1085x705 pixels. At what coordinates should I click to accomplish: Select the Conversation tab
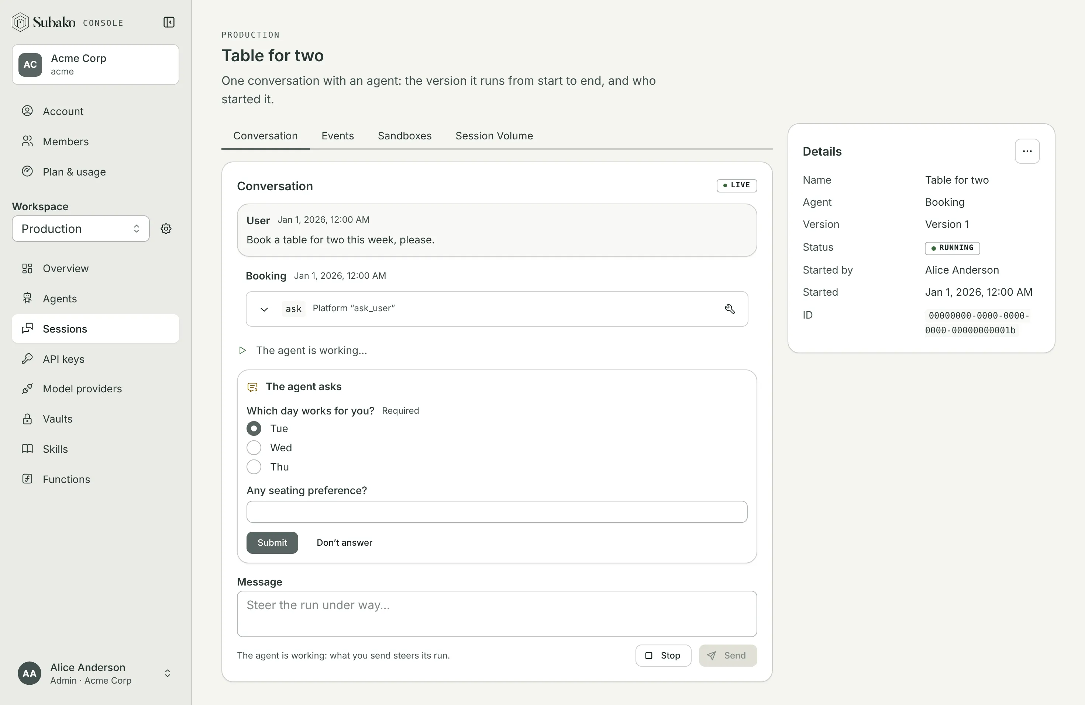tap(265, 136)
